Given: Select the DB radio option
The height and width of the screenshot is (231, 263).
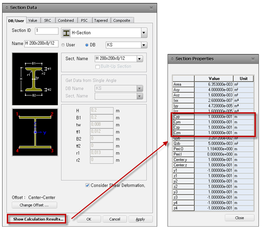Looking at the screenshot, I should [87, 45].
